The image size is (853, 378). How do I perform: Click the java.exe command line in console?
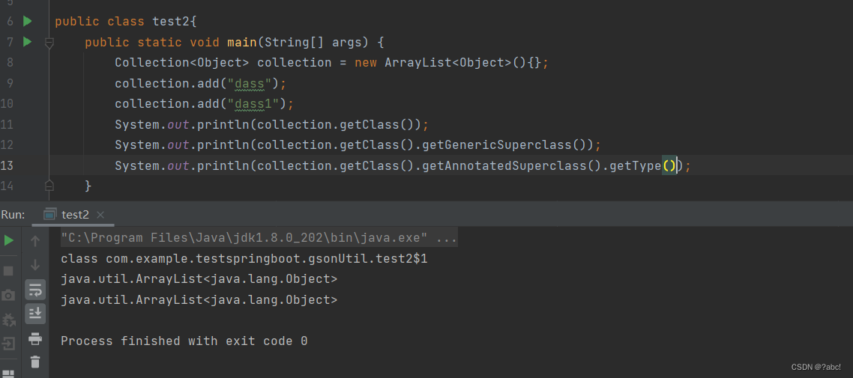point(259,238)
